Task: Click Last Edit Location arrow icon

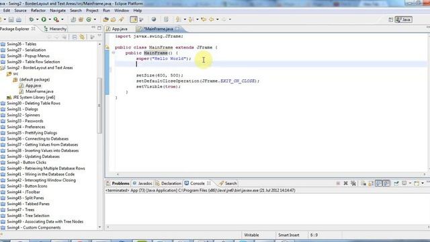Action: tap(204, 19)
